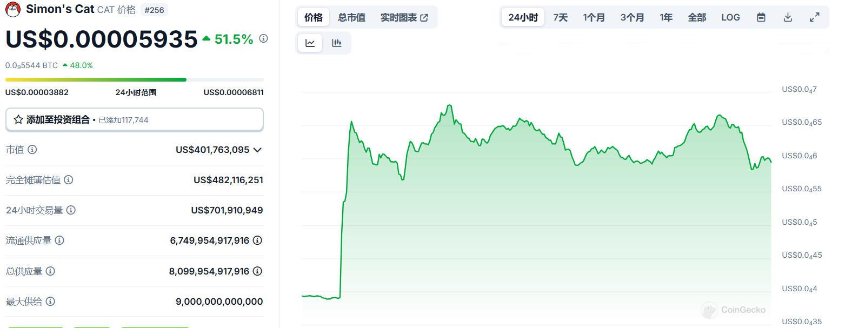
Task: Download the chart data
Action: [x=788, y=17]
